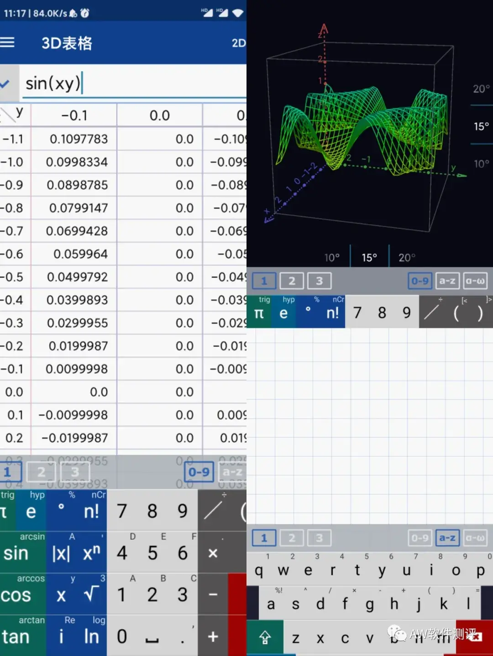The height and width of the screenshot is (656, 493).
Task: Tap the absolute value |x| key
Action: (61, 553)
